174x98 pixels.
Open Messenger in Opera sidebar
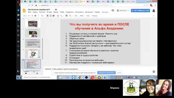18,10
